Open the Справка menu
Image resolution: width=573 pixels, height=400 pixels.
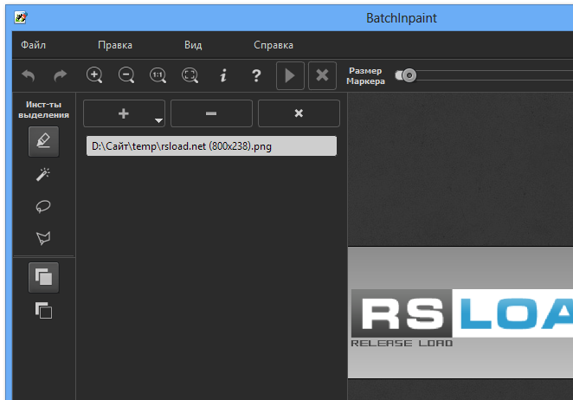pos(274,45)
